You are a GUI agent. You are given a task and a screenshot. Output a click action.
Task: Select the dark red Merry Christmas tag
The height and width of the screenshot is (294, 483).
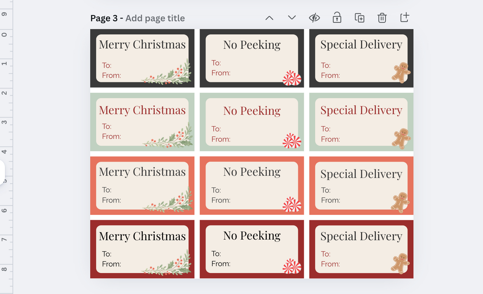click(x=142, y=249)
